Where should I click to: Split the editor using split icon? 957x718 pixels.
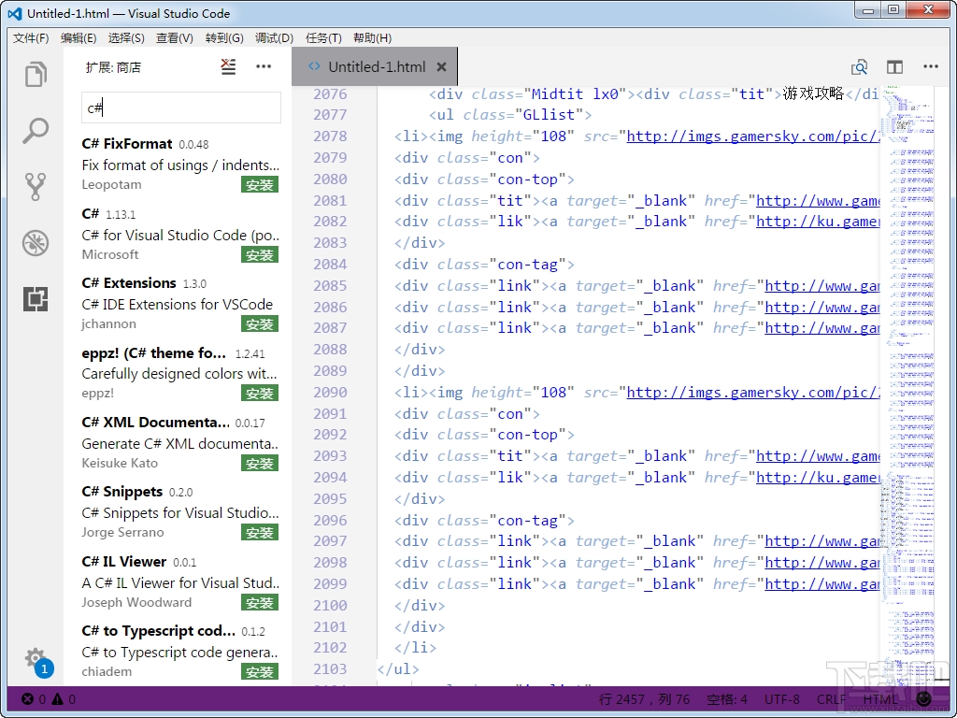coord(894,66)
